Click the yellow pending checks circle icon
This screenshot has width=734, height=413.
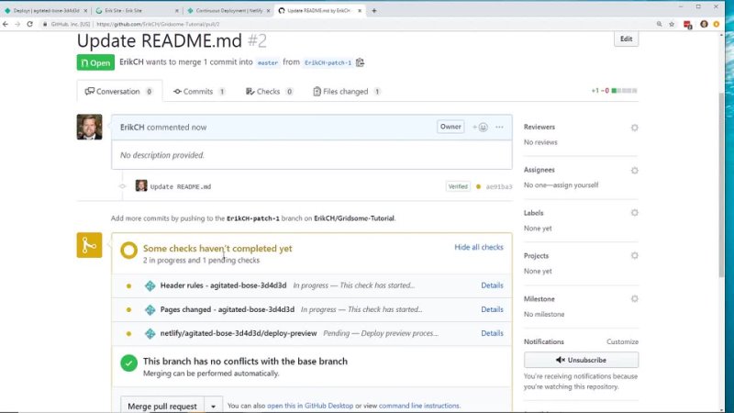pyautogui.click(x=128, y=250)
